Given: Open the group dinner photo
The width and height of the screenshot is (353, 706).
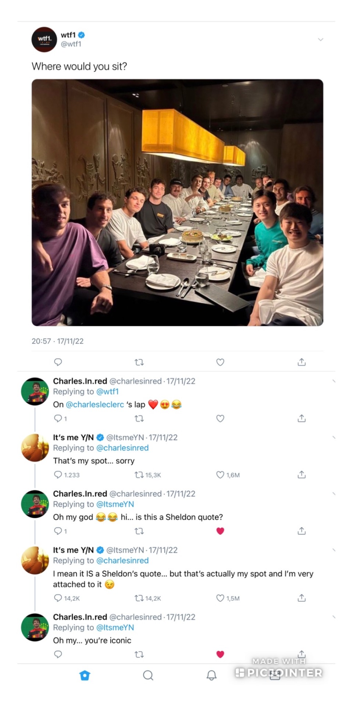Looking at the screenshot, I should tap(177, 202).
